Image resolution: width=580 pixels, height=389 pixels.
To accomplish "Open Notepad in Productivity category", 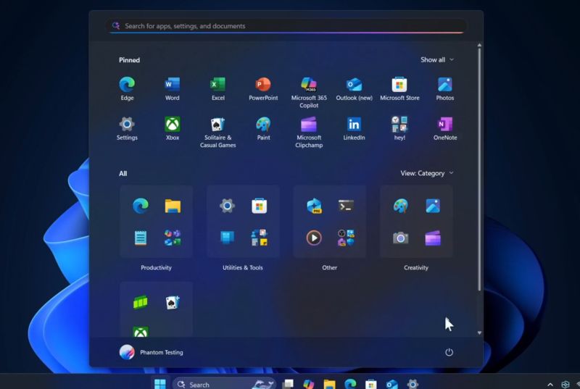I will click(140, 238).
